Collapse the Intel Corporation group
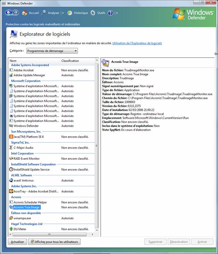Image resolution: width=218 pixels, height=254 pixels. (x=22, y=153)
